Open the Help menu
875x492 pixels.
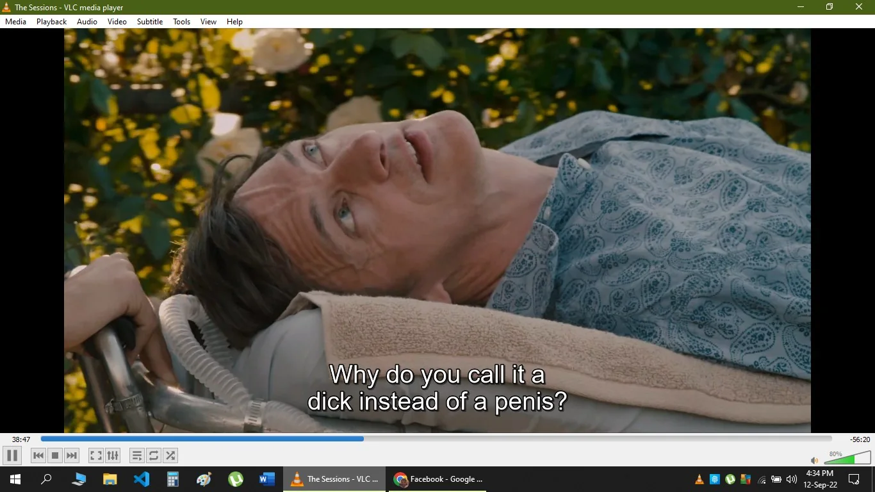pos(234,22)
